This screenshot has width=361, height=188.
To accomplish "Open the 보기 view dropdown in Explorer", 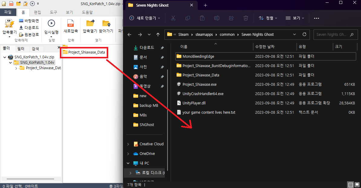I will [x=295, y=18].
